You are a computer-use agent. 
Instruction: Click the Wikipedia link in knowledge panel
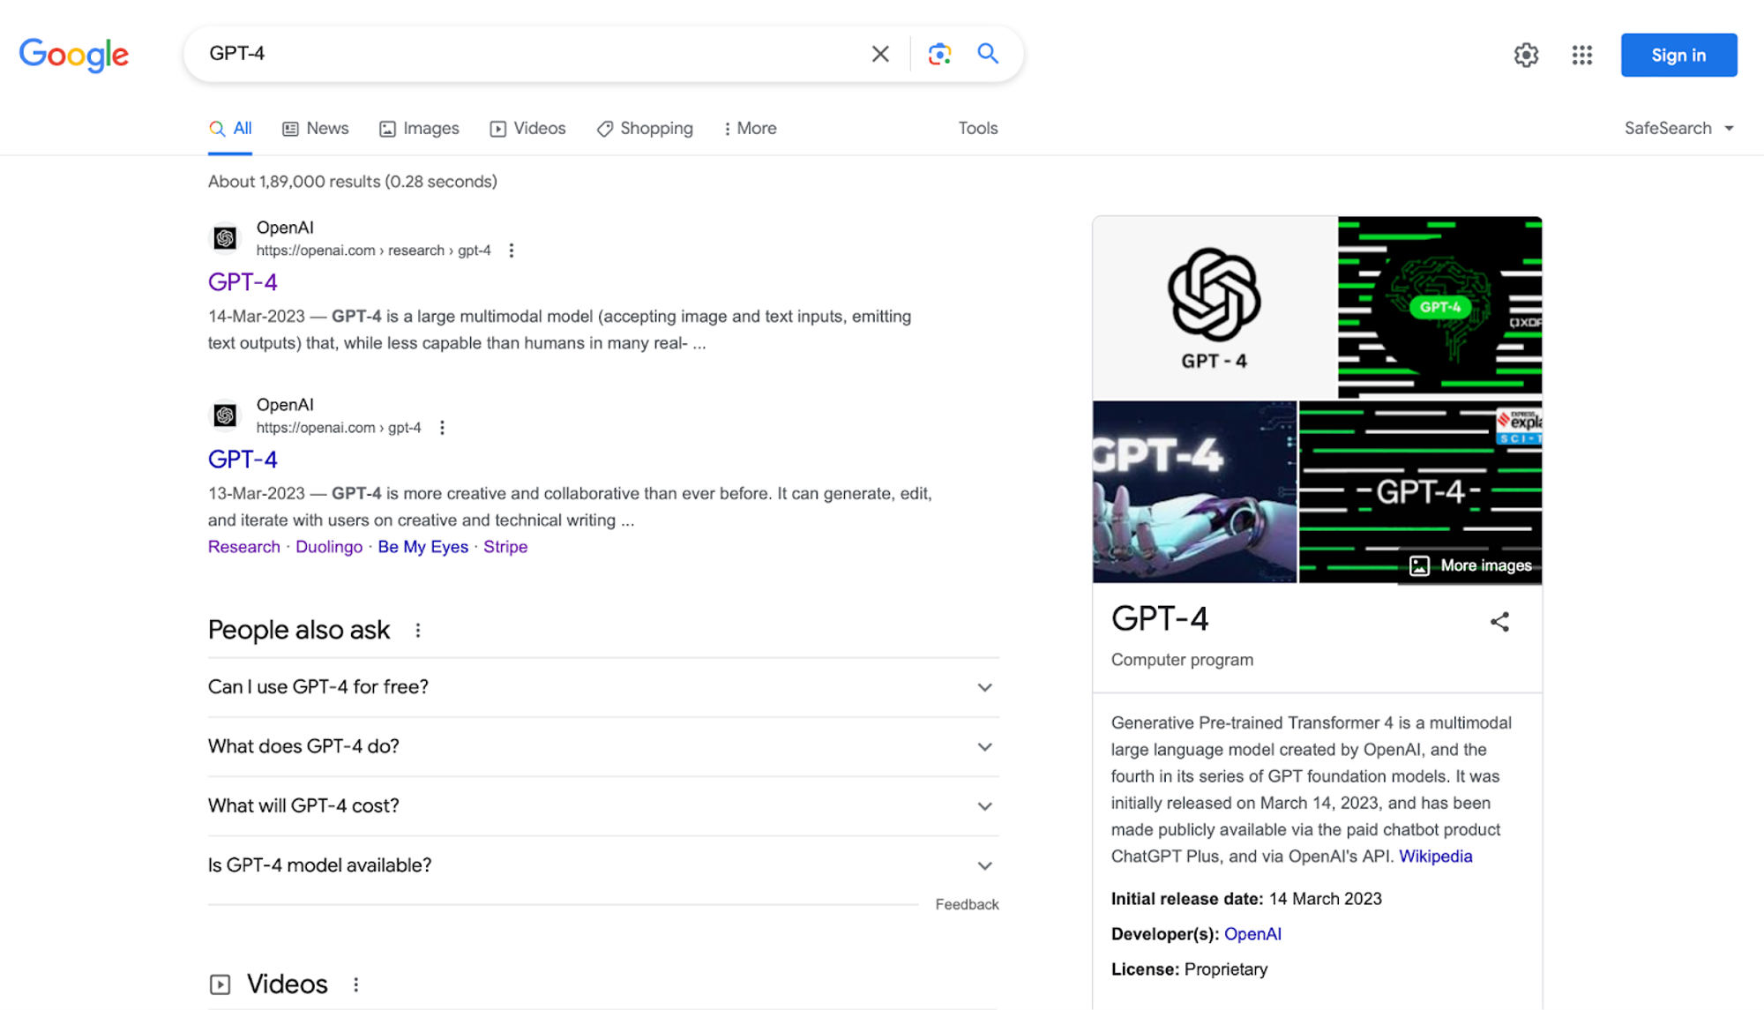click(x=1436, y=855)
